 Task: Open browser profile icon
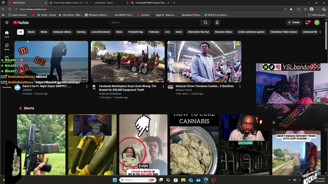click(312, 9)
